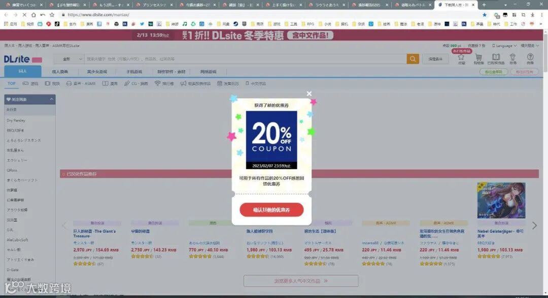Image resolution: width=548 pixels, height=298 pixels.
Task: Click the keyword search input field
Action: (246, 59)
